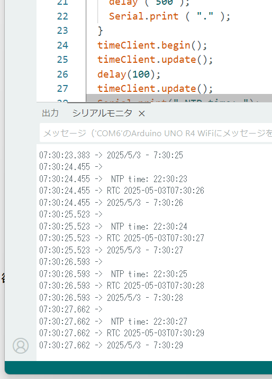Focus the COM6 message input field
The image size is (272, 379).
point(156,133)
